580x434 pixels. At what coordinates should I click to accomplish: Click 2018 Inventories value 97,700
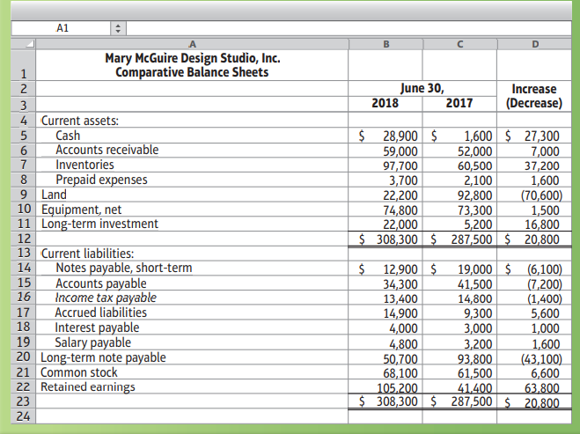coord(400,166)
